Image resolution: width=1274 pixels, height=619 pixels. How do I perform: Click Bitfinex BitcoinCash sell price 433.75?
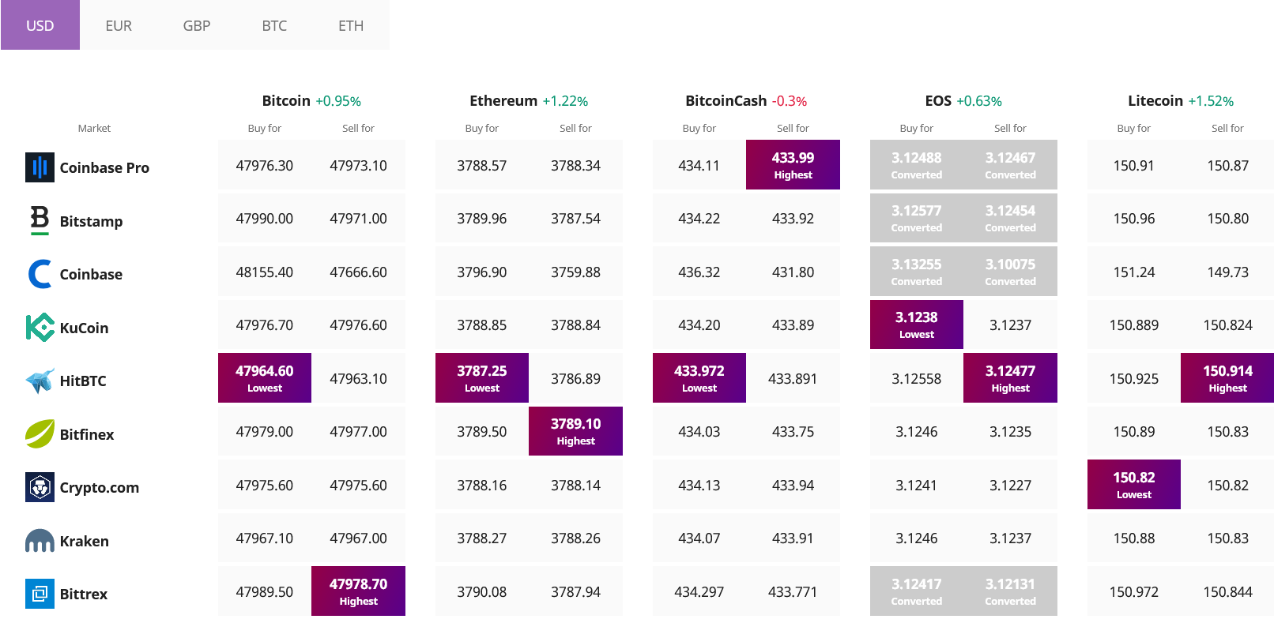pyautogui.click(x=793, y=432)
